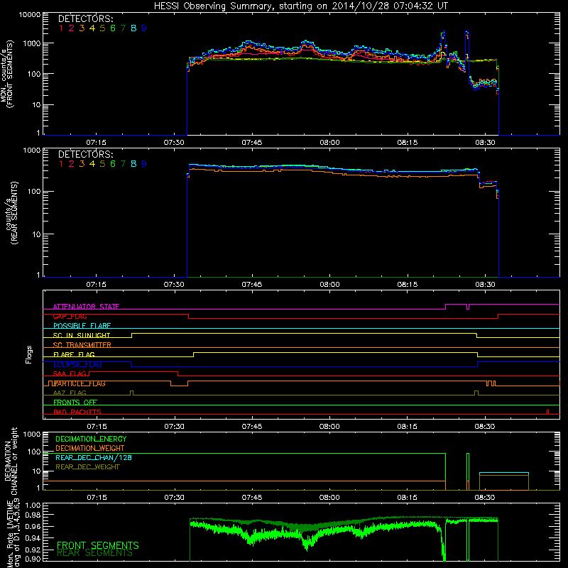
Task: Click magenta detector 2 in the rear segments legend
Action: (72, 164)
